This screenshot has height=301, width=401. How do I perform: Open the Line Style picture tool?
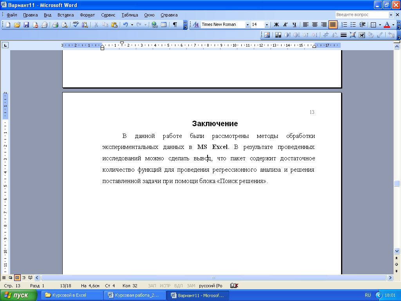[x=343, y=35]
